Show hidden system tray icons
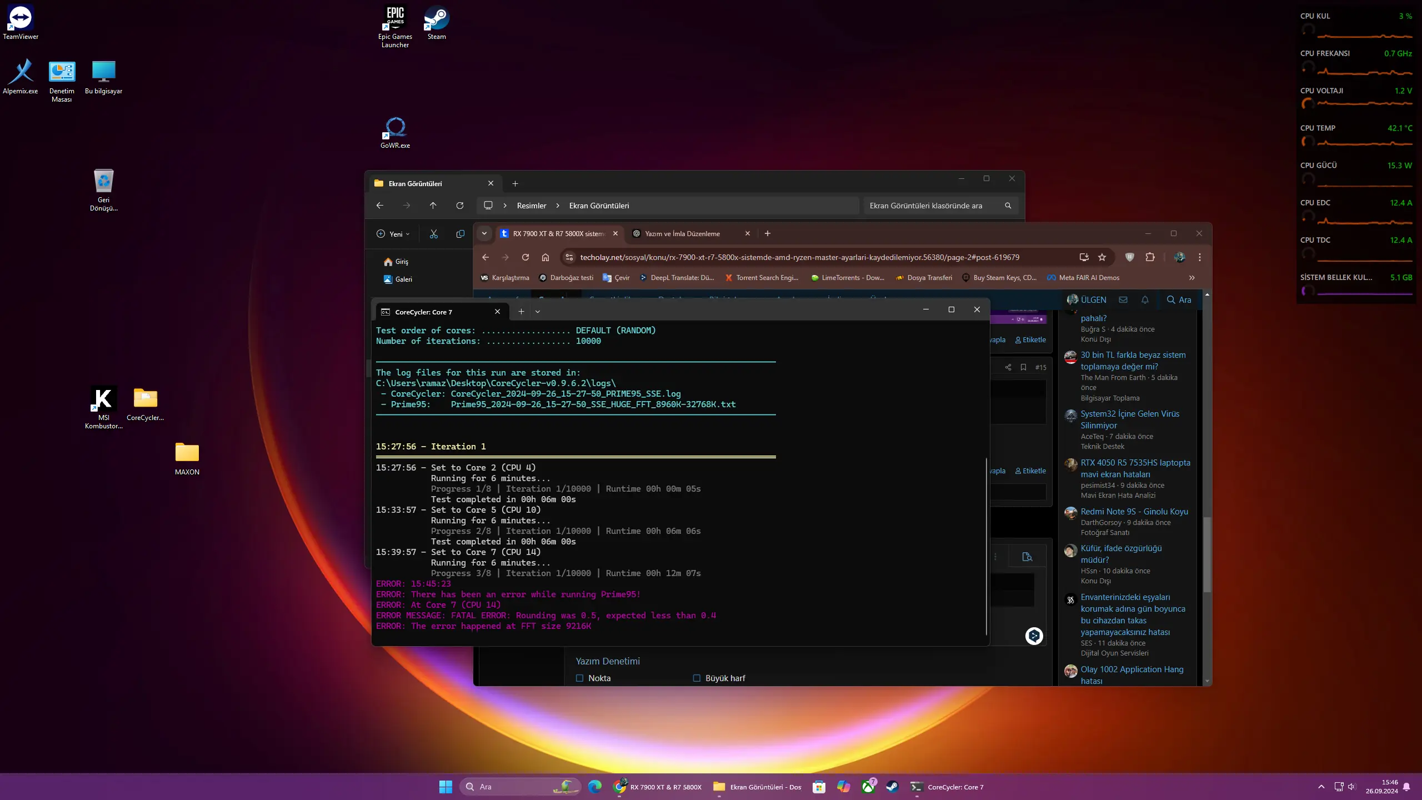This screenshot has height=800, width=1422. click(1321, 787)
